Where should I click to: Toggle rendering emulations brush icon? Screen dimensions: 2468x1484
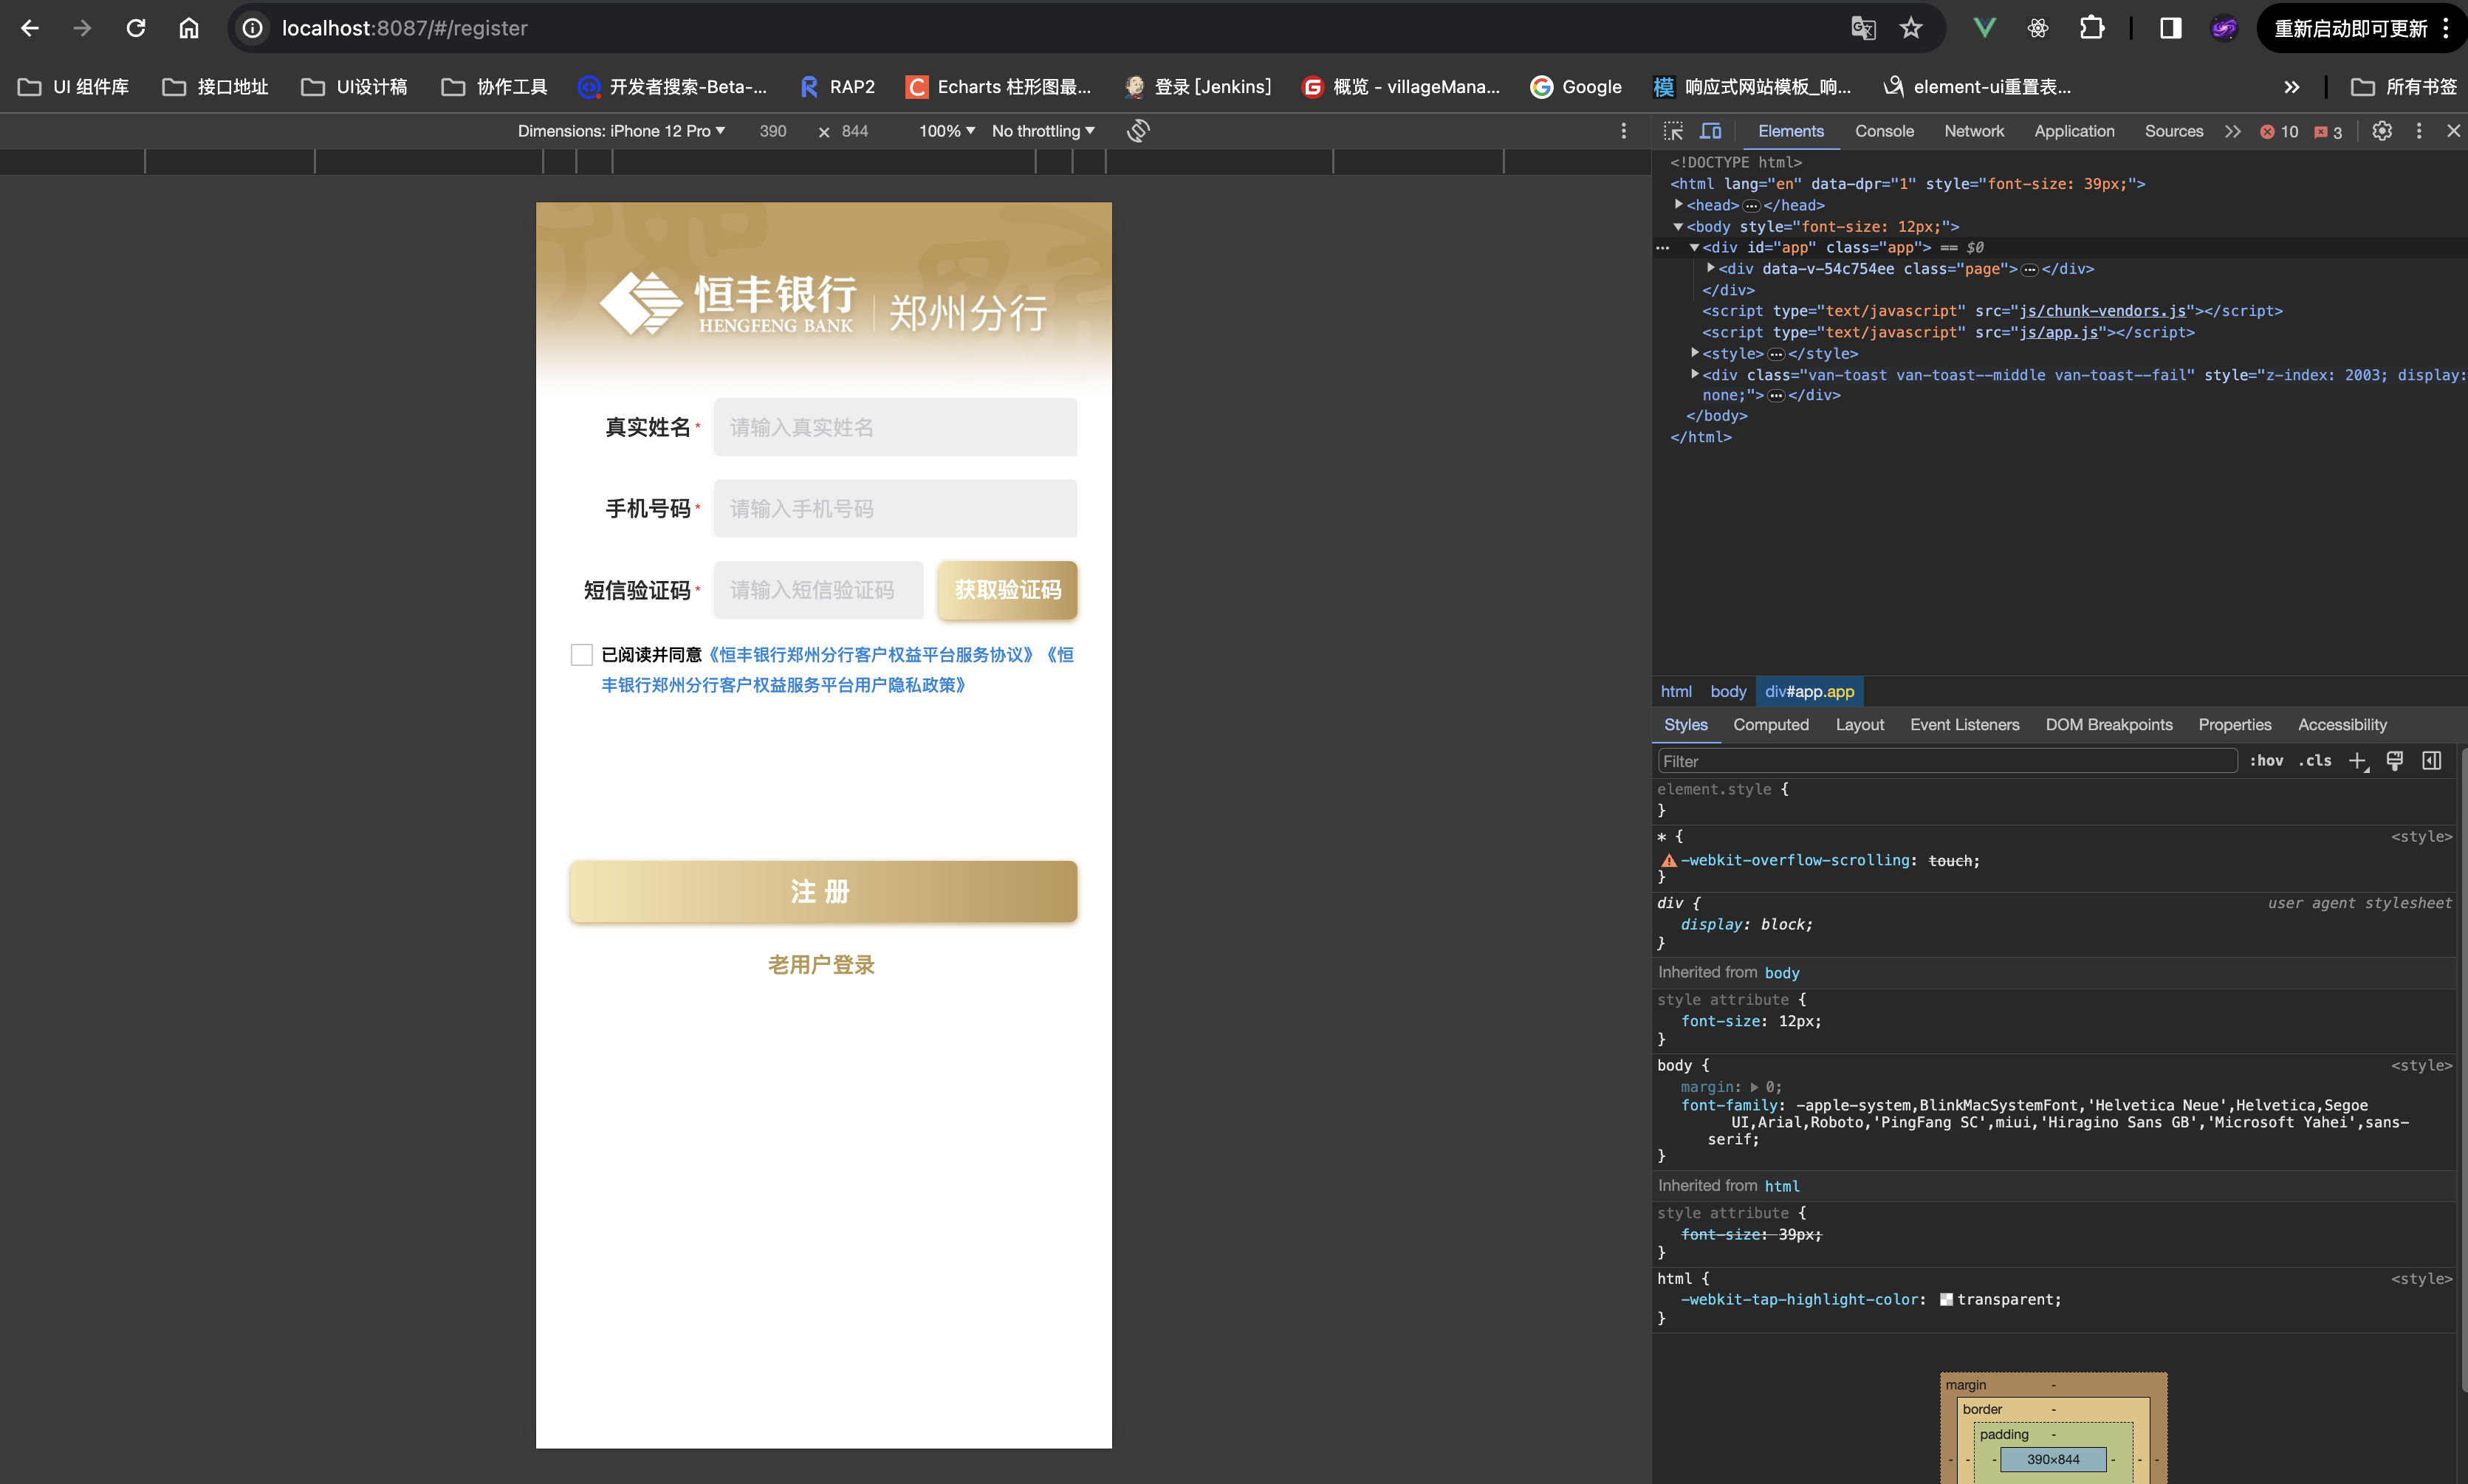click(2395, 761)
